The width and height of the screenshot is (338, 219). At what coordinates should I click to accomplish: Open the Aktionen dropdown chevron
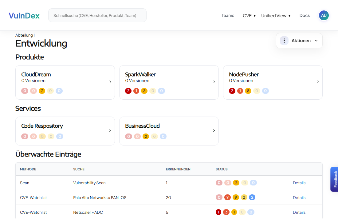316,41
